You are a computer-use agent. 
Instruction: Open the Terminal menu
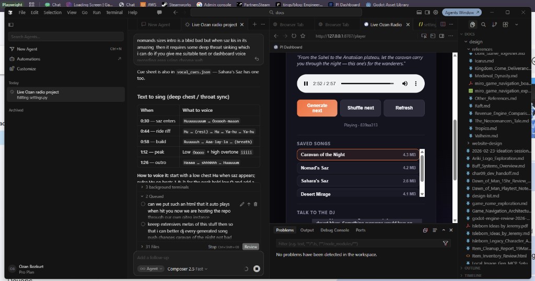(x=114, y=13)
